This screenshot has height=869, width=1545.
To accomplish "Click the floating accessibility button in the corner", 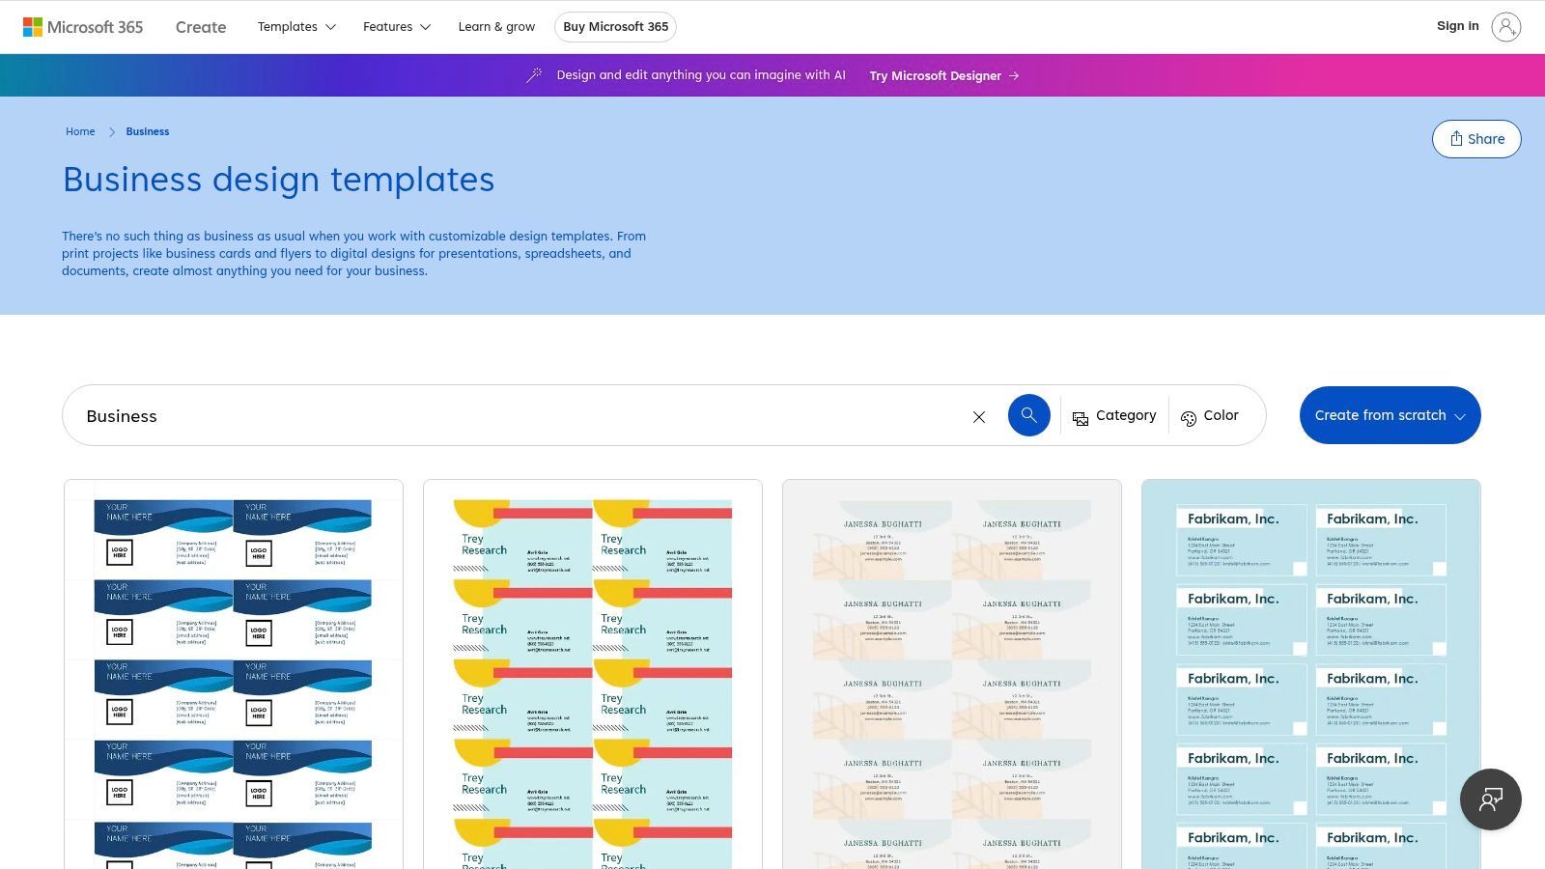I will click(x=1490, y=799).
